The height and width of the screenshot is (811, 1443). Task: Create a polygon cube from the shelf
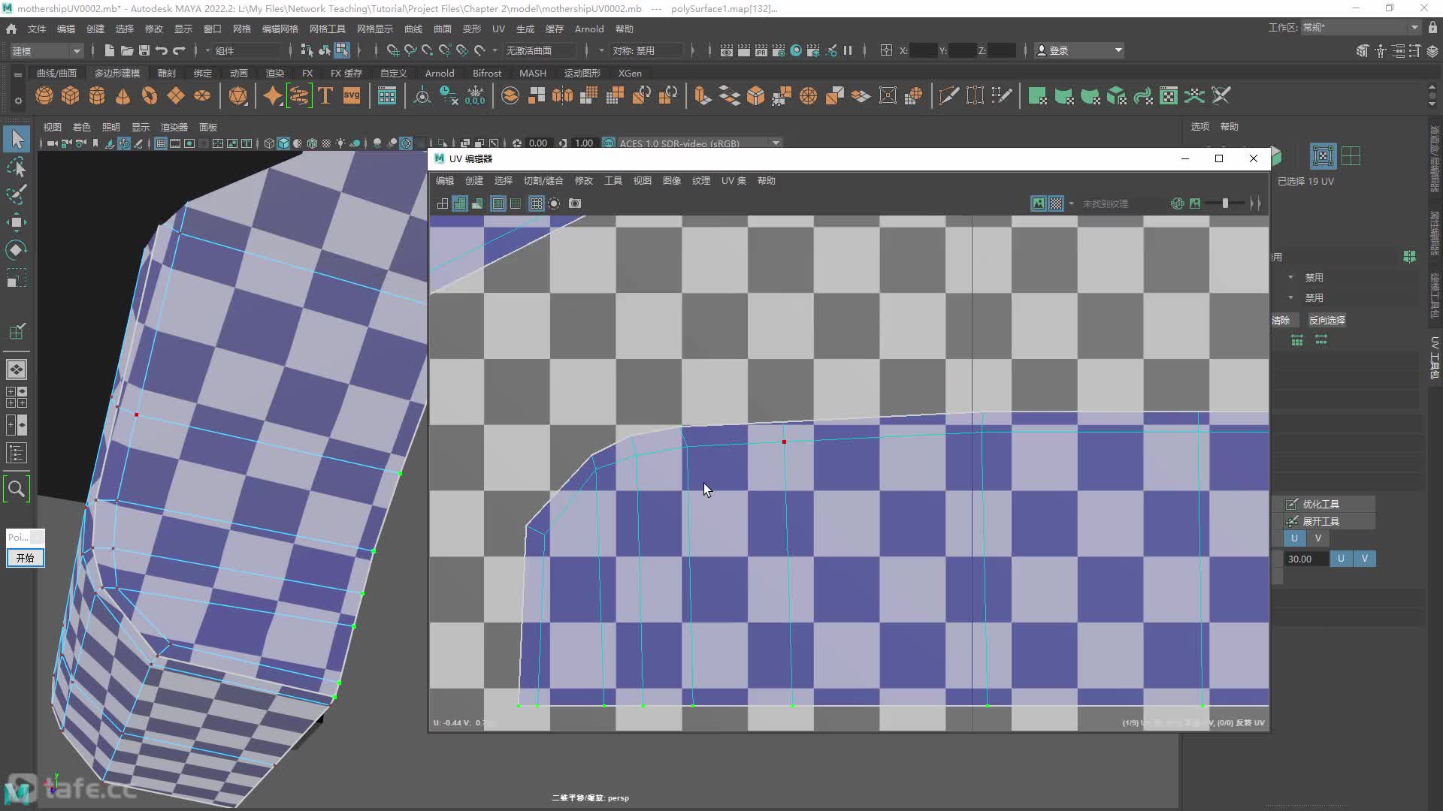71,96
